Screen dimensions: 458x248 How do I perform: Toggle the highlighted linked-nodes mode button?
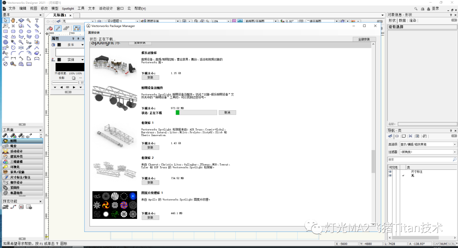click(58, 28)
